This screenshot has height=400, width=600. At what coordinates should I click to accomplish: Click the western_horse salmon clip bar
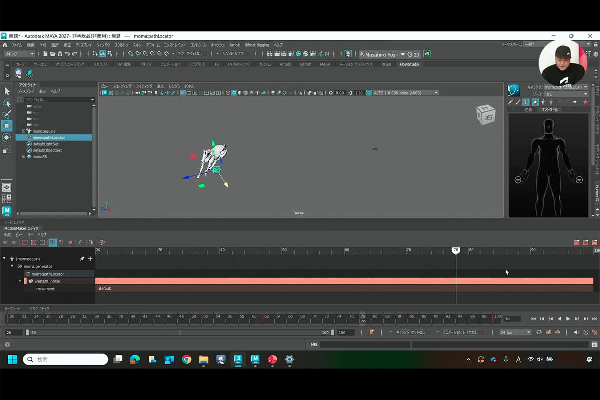point(344,281)
